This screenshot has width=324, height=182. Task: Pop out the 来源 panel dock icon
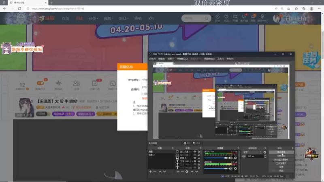[200, 148]
